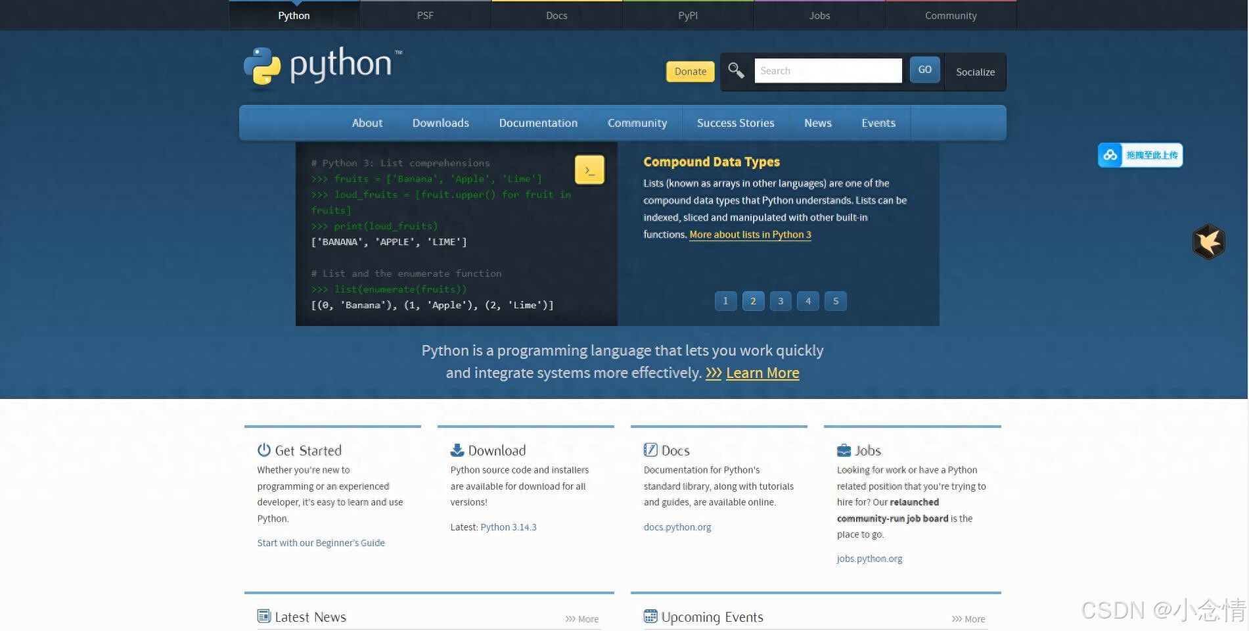Open the Downloads menu

click(441, 123)
